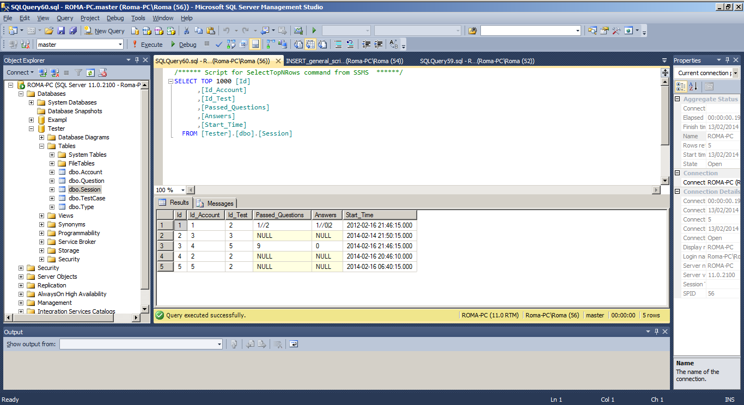Screen dimensions: 744x405
Task: Expand the dbo.Session table node
Action: (52, 189)
